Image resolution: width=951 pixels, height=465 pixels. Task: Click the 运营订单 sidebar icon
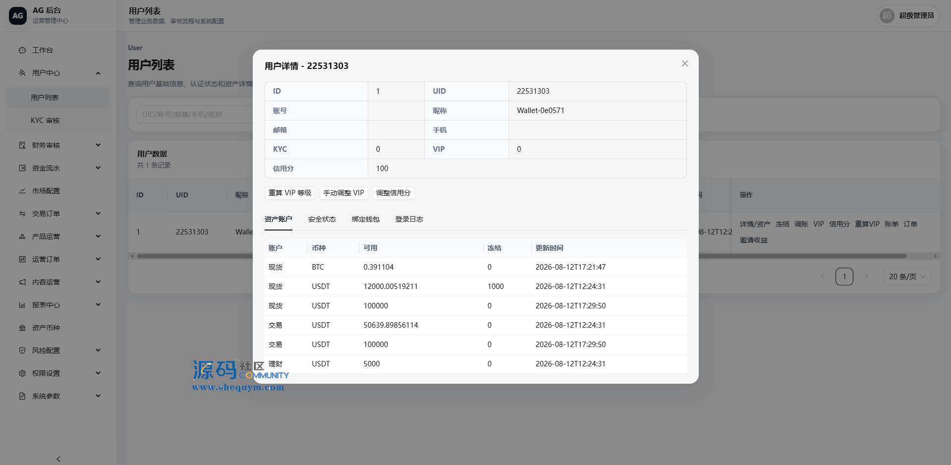[x=22, y=259]
